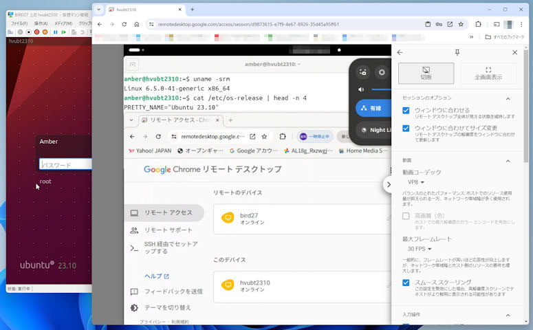The width and height of the screenshot is (533, 330).
Task: Select the root user on the login screen
Action: (45, 181)
